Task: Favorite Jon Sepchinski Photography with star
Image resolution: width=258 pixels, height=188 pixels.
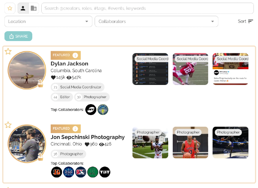Action: tap(8, 125)
